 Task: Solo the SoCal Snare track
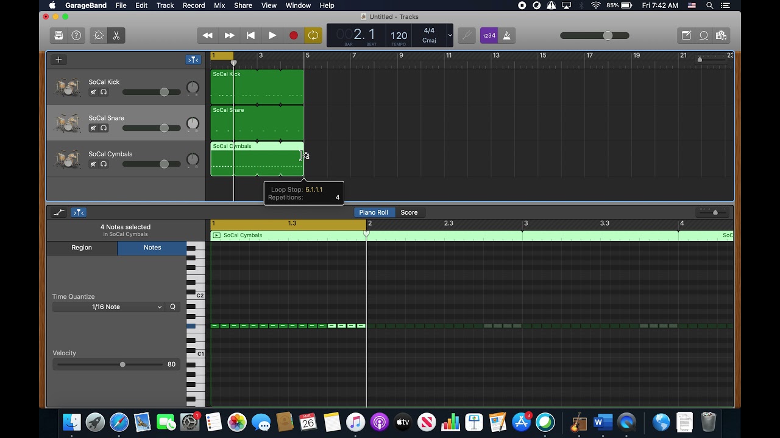pyautogui.click(x=104, y=128)
